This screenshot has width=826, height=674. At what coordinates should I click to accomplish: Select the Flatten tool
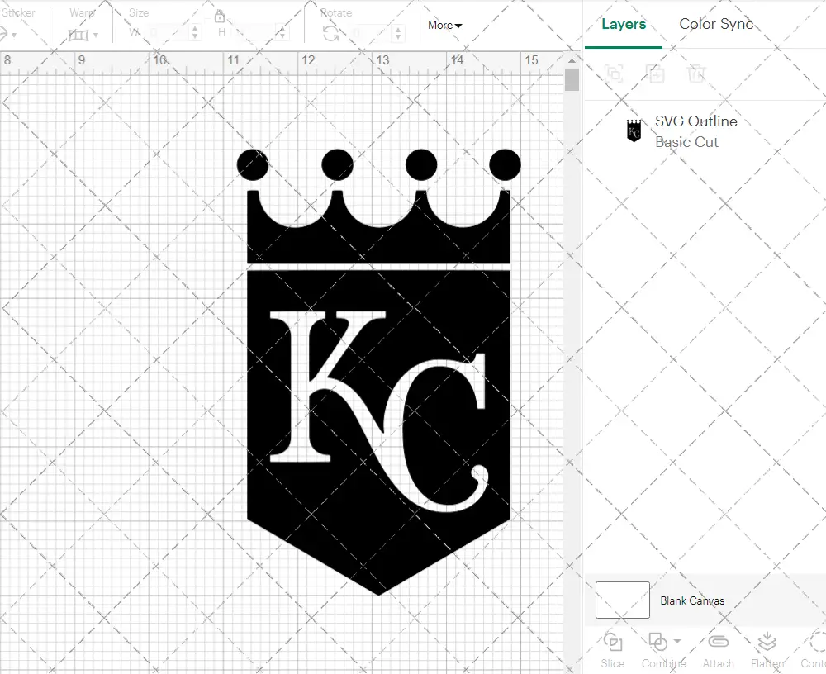click(767, 649)
